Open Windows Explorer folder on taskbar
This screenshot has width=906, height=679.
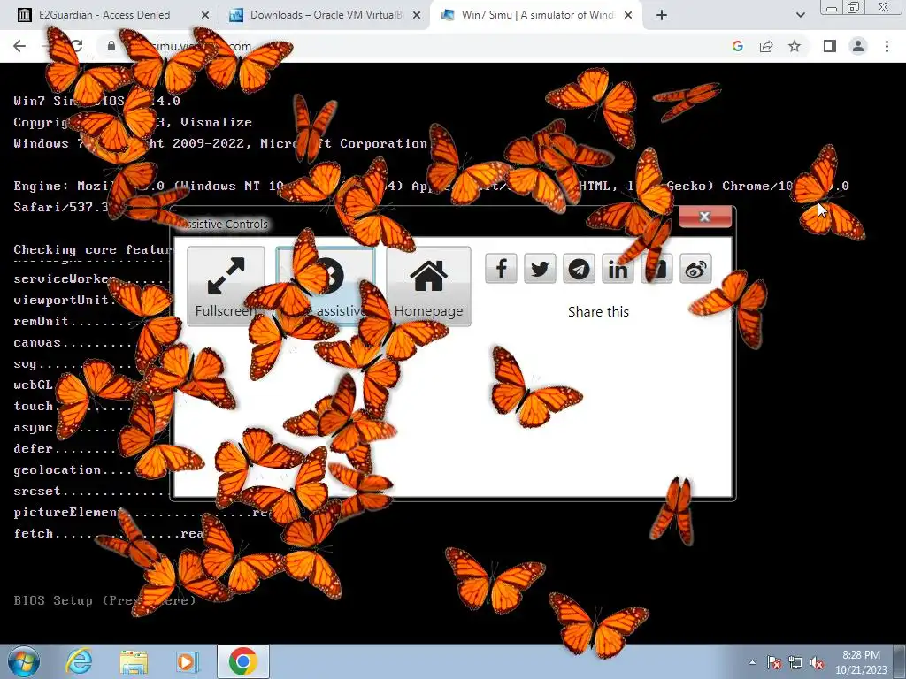[134, 661]
